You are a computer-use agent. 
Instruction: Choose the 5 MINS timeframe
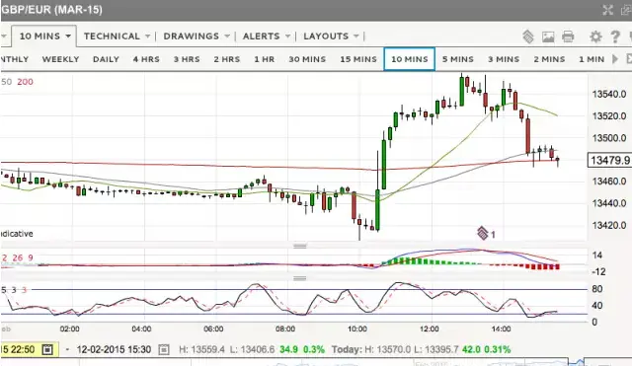pyautogui.click(x=458, y=59)
